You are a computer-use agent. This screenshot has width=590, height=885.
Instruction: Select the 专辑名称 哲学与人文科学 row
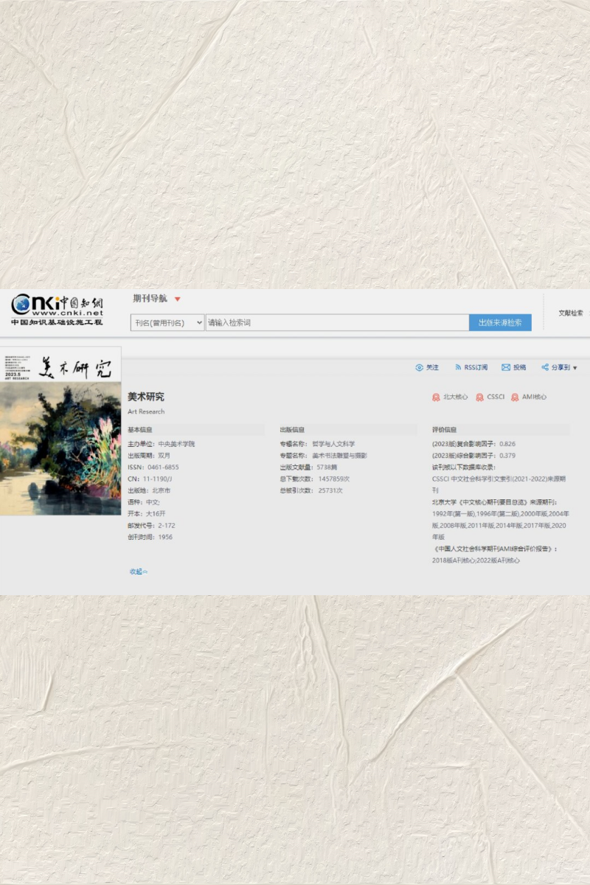coord(317,444)
